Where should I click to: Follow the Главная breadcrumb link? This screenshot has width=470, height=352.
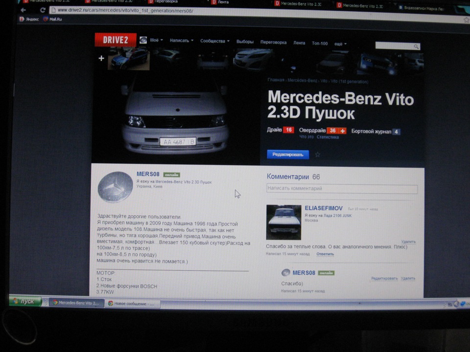(276, 80)
